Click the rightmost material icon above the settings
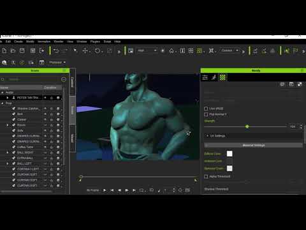The height and width of the screenshot is (230, 306). coord(300,84)
